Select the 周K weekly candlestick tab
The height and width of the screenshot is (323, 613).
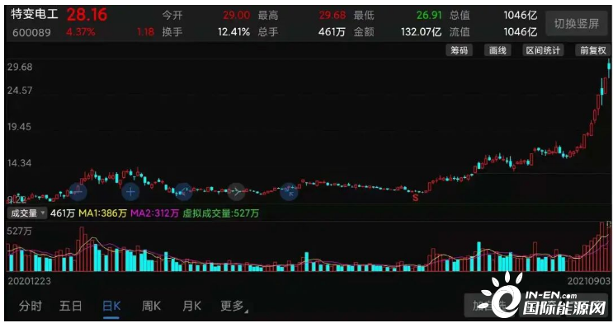[x=151, y=306]
